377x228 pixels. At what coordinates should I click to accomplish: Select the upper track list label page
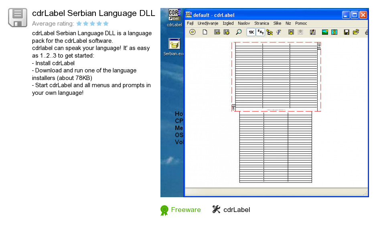(x=276, y=76)
